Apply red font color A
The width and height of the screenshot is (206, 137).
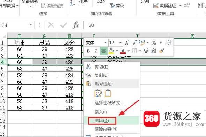pos(123,51)
